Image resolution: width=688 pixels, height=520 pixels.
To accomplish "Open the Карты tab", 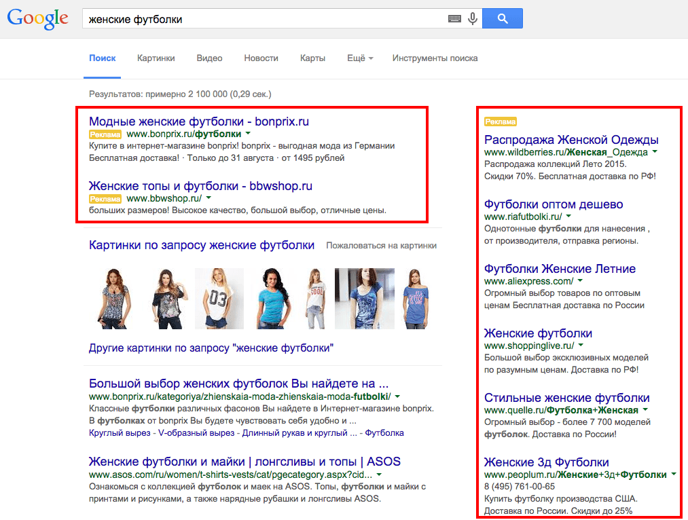I will coord(312,58).
